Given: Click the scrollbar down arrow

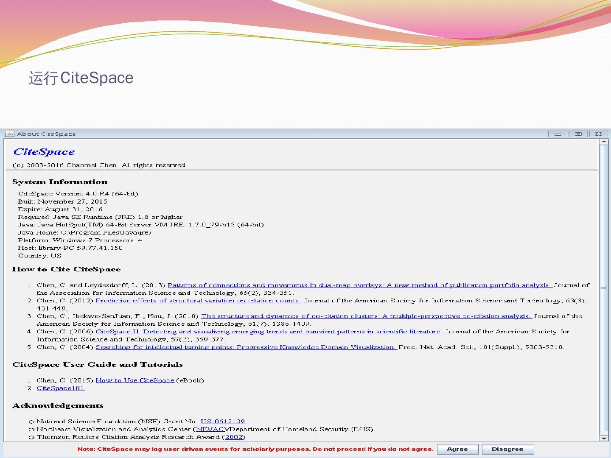Looking at the screenshot, I should (x=603, y=438).
